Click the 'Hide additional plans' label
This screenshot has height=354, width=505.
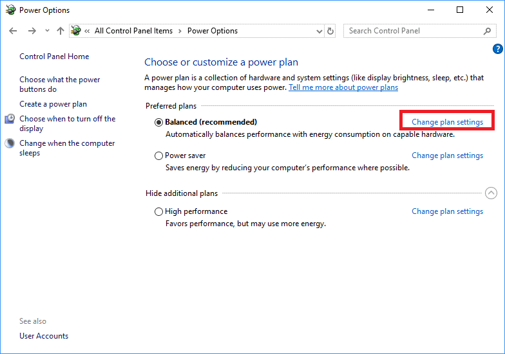tap(182, 193)
